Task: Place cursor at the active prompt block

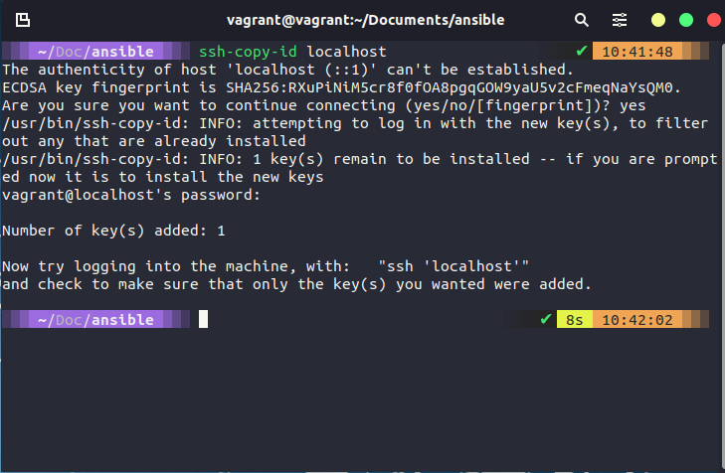Action: [203, 320]
